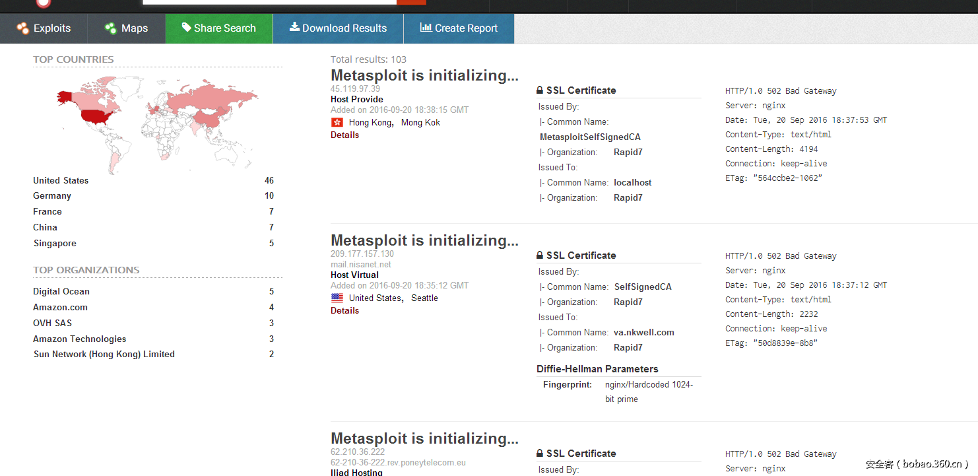Click the Hong Kong flag icon
978x476 pixels.
[x=337, y=123]
